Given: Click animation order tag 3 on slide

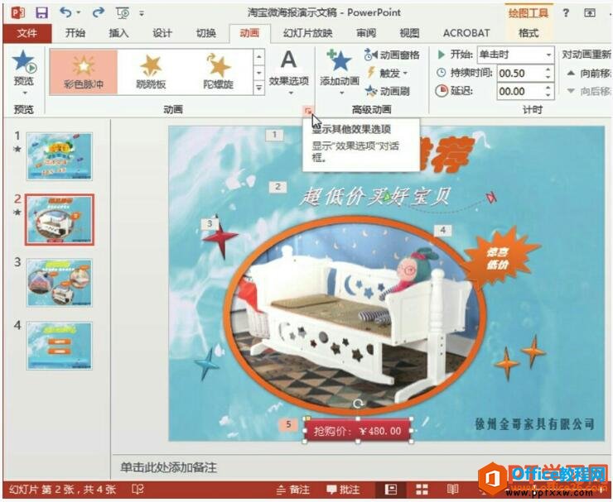Looking at the screenshot, I should pyautogui.click(x=210, y=223).
